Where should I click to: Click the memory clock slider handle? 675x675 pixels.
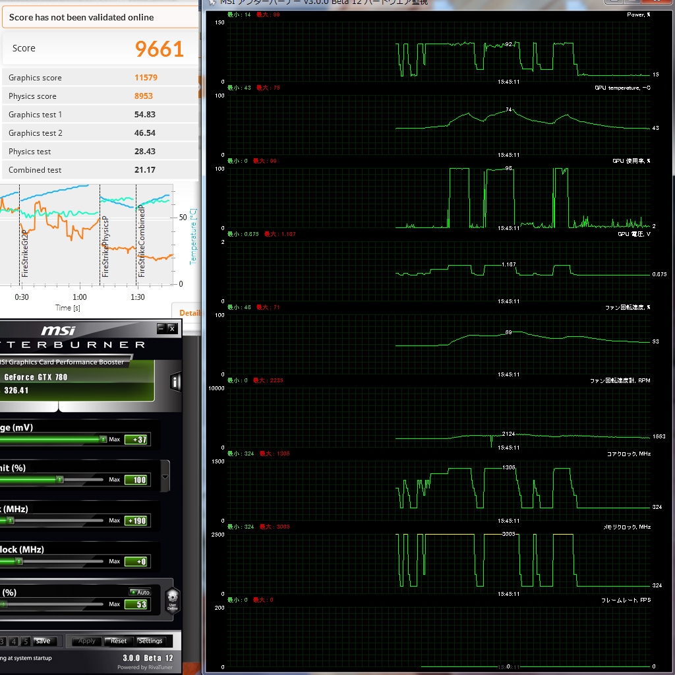tap(18, 561)
